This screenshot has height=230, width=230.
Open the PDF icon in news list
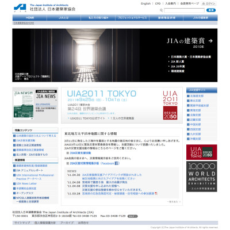[156, 193]
